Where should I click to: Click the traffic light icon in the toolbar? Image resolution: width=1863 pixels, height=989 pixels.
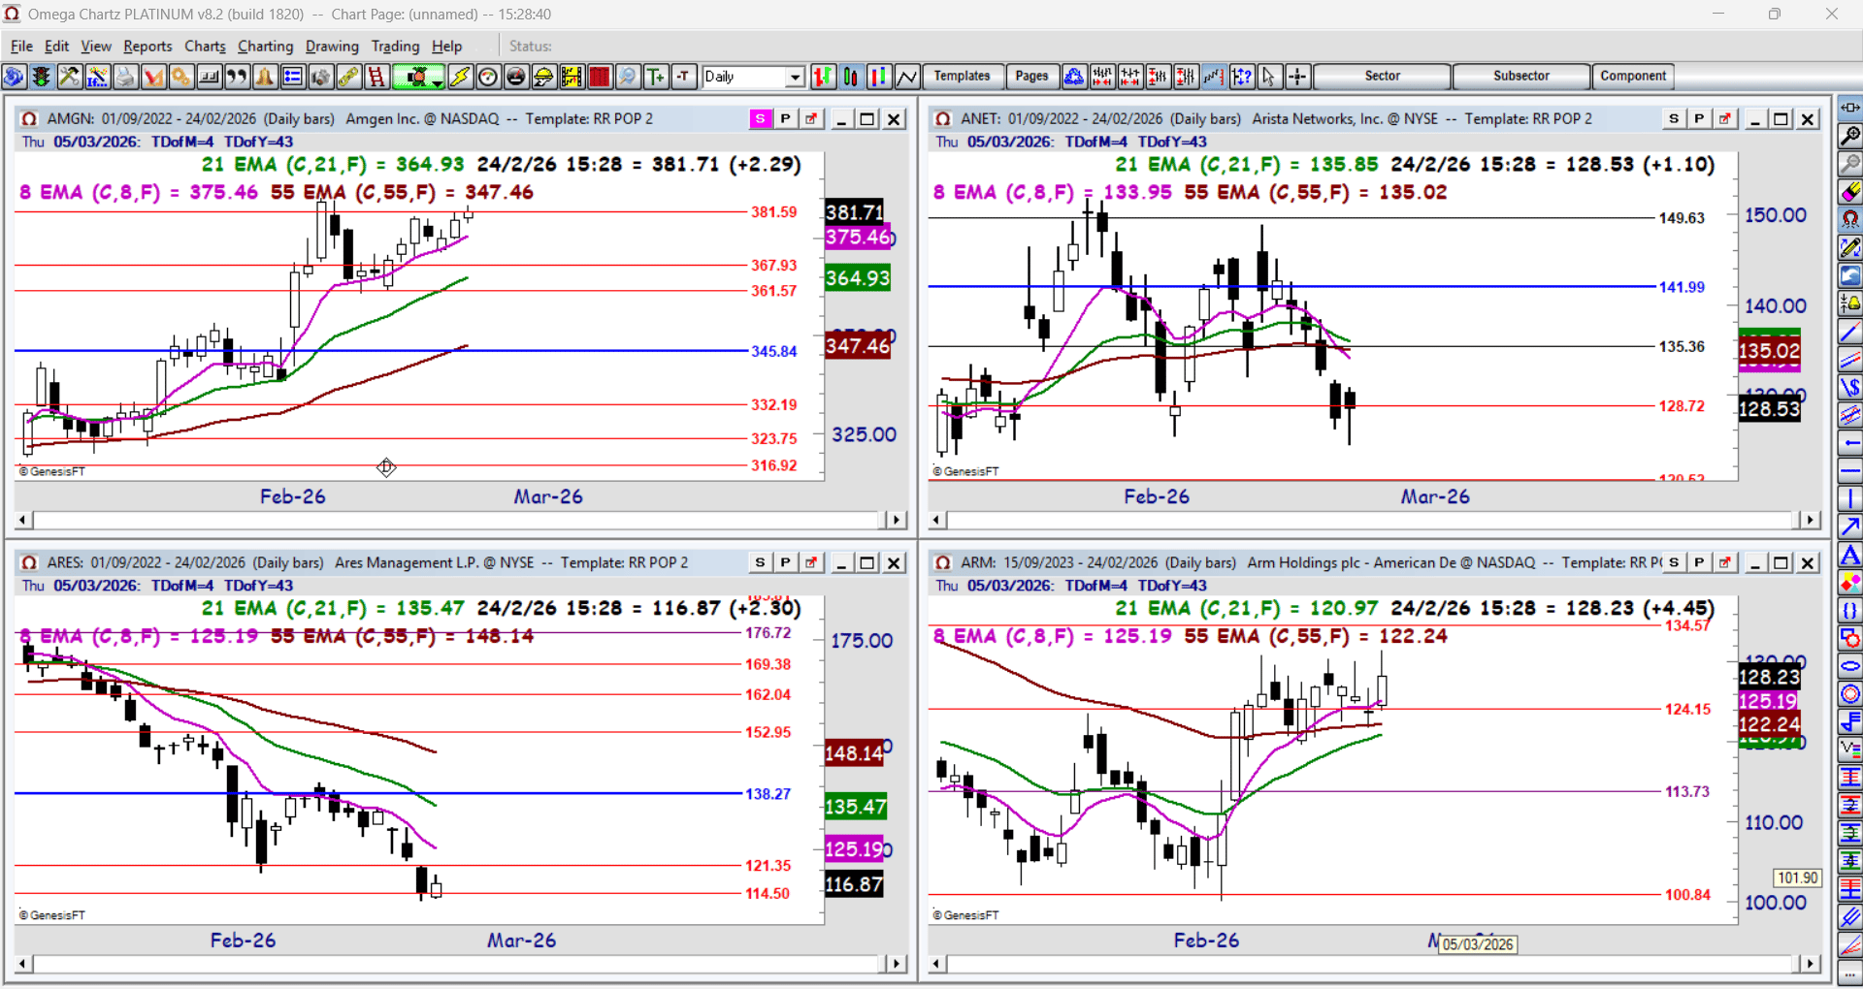coord(42,77)
